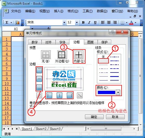Switch to the 字体 tab
145x138 pixels.
tap(62, 42)
